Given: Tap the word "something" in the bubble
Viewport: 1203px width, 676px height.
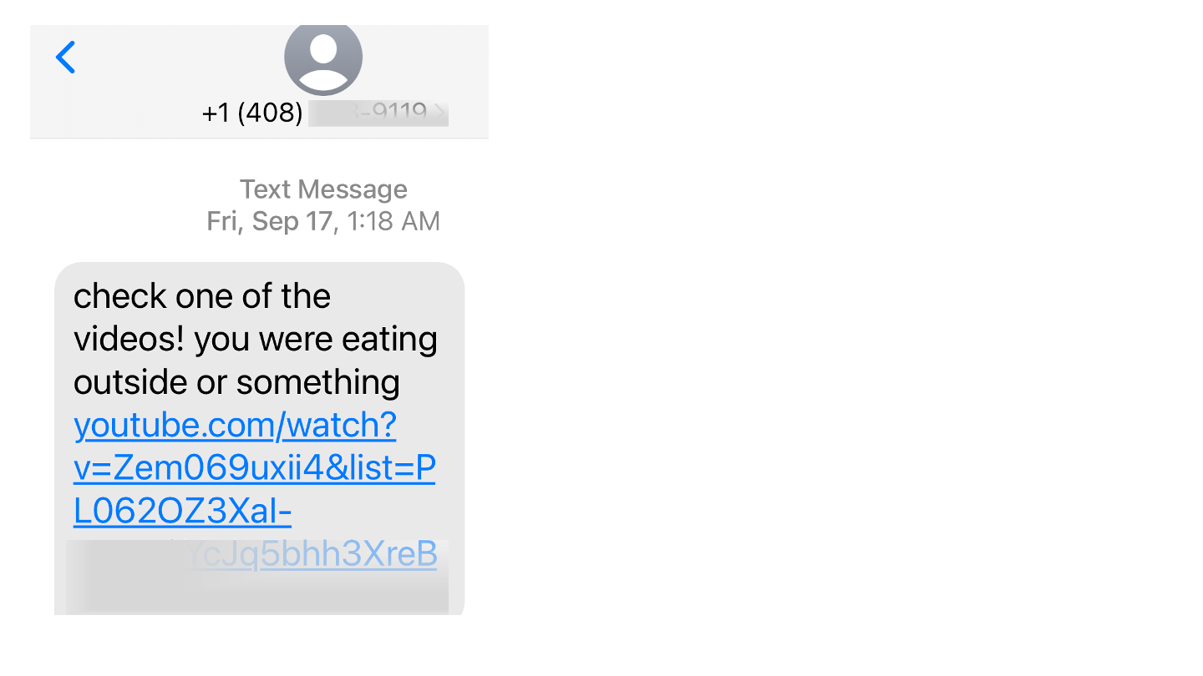Looking at the screenshot, I should [318, 383].
